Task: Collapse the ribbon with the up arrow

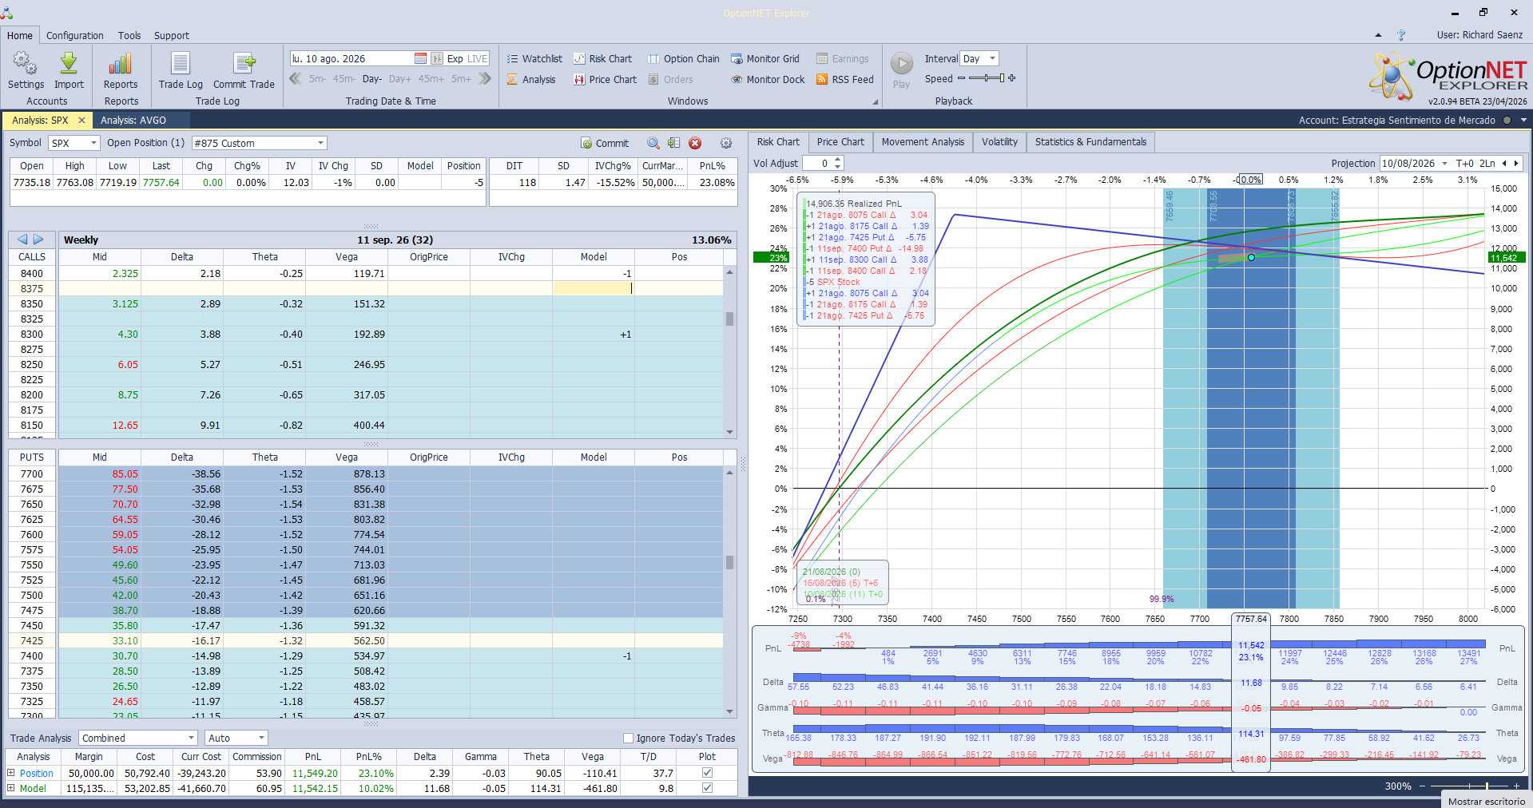Action: pos(1378,35)
